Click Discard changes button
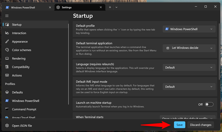This screenshot has height=132, width=222. point(200,125)
